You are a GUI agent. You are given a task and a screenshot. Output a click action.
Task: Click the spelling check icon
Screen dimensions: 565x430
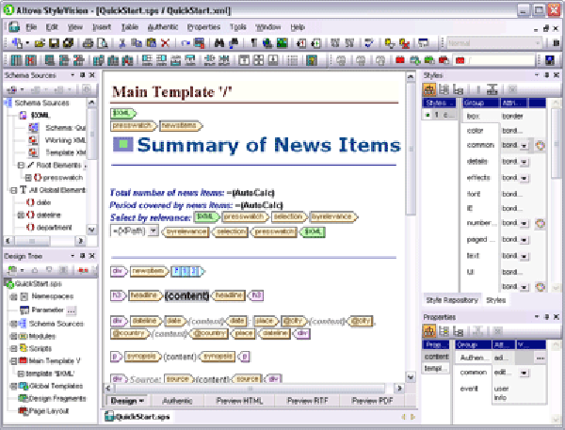tap(369, 43)
